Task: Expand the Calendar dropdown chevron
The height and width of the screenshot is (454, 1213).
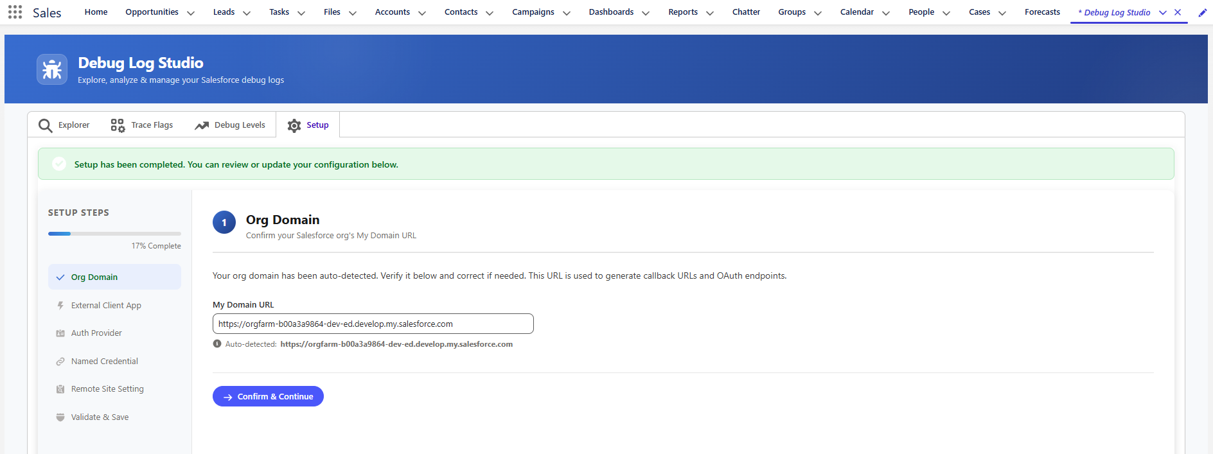Action: 886,13
